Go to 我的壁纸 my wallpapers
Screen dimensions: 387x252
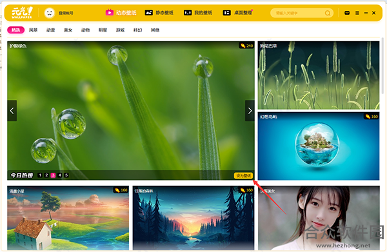[x=198, y=13]
